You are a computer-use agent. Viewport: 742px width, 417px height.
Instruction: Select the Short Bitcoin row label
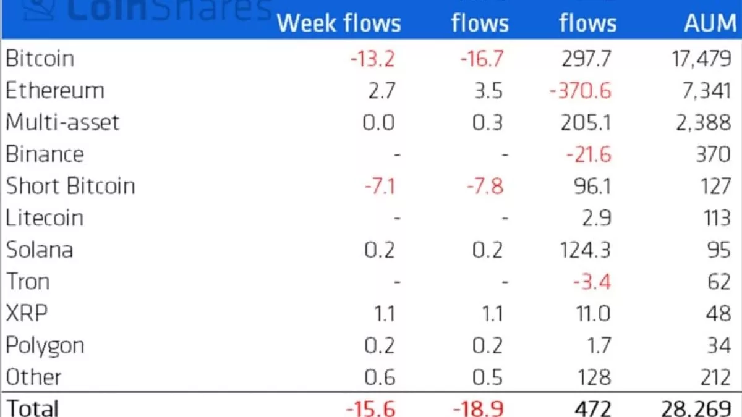(70, 186)
